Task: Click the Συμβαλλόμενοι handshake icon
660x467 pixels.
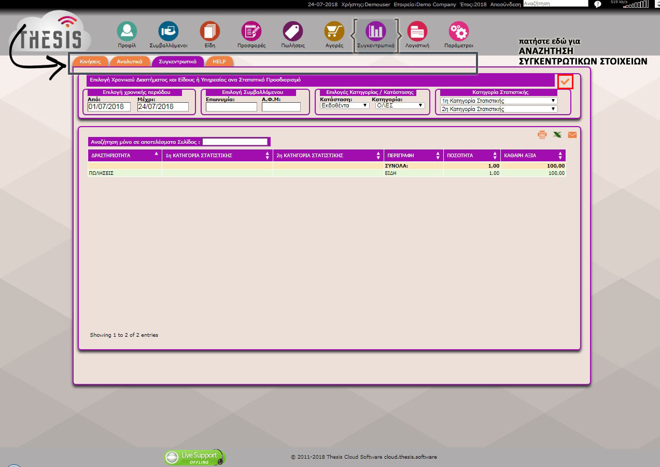Action: click(x=168, y=32)
